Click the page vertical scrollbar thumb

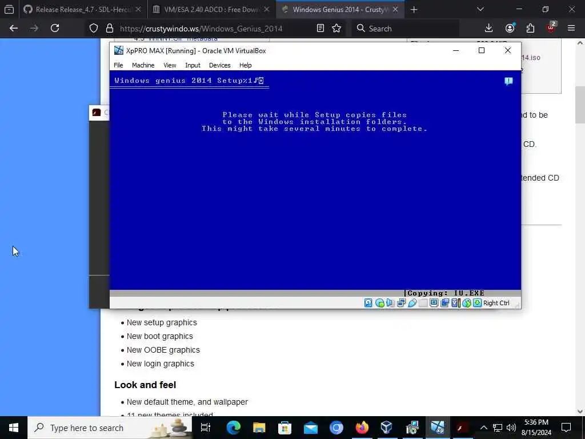click(x=580, y=105)
